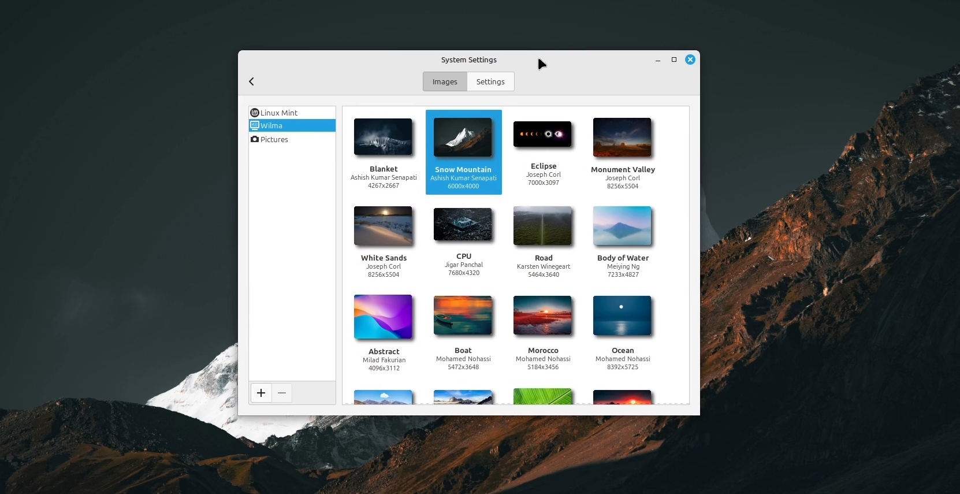960x494 pixels.
Task: Click the 'Snow Mountain' title text
Action: [x=463, y=170]
